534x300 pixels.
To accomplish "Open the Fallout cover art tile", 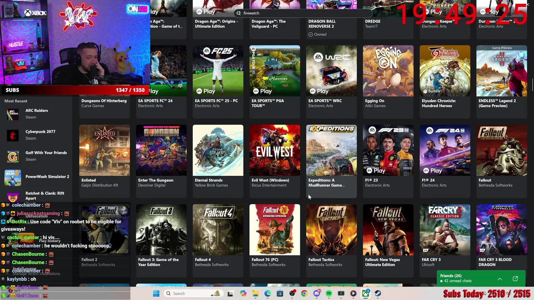I will 501,150.
